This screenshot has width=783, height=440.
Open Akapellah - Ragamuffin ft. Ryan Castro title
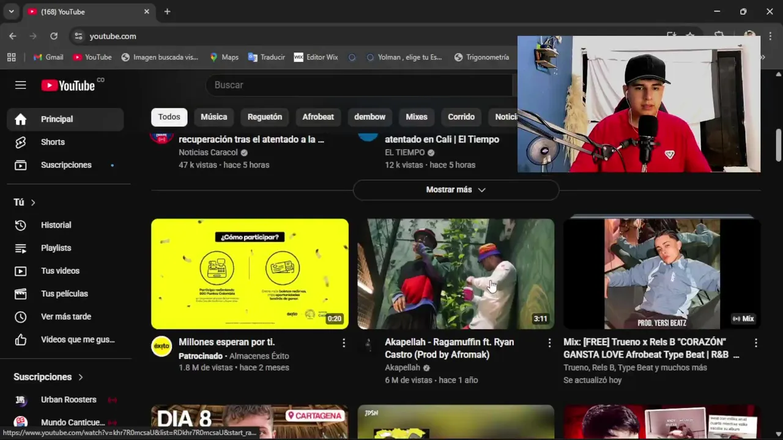coord(450,348)
